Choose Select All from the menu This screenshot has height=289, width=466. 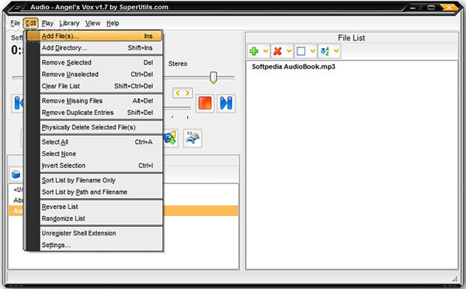(101, 142)
